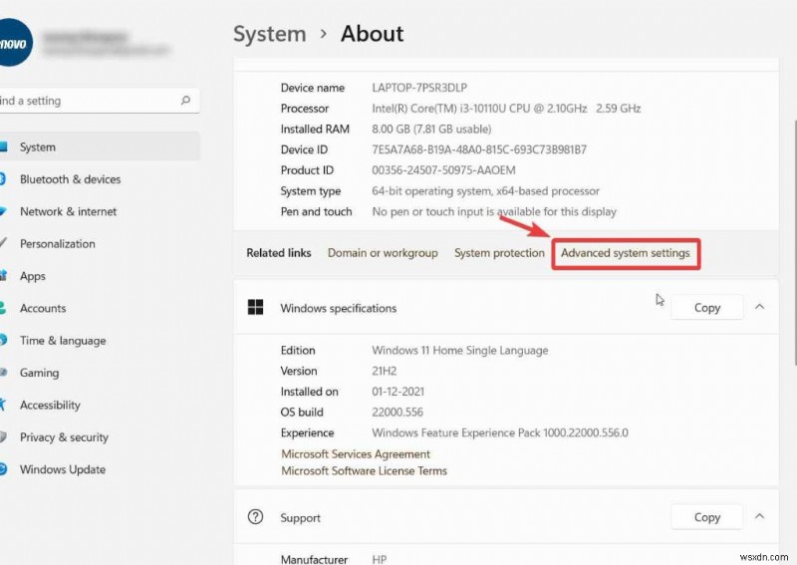797x565 pixels.
Task: Open the System protection link
Action: tap(499, 253)
